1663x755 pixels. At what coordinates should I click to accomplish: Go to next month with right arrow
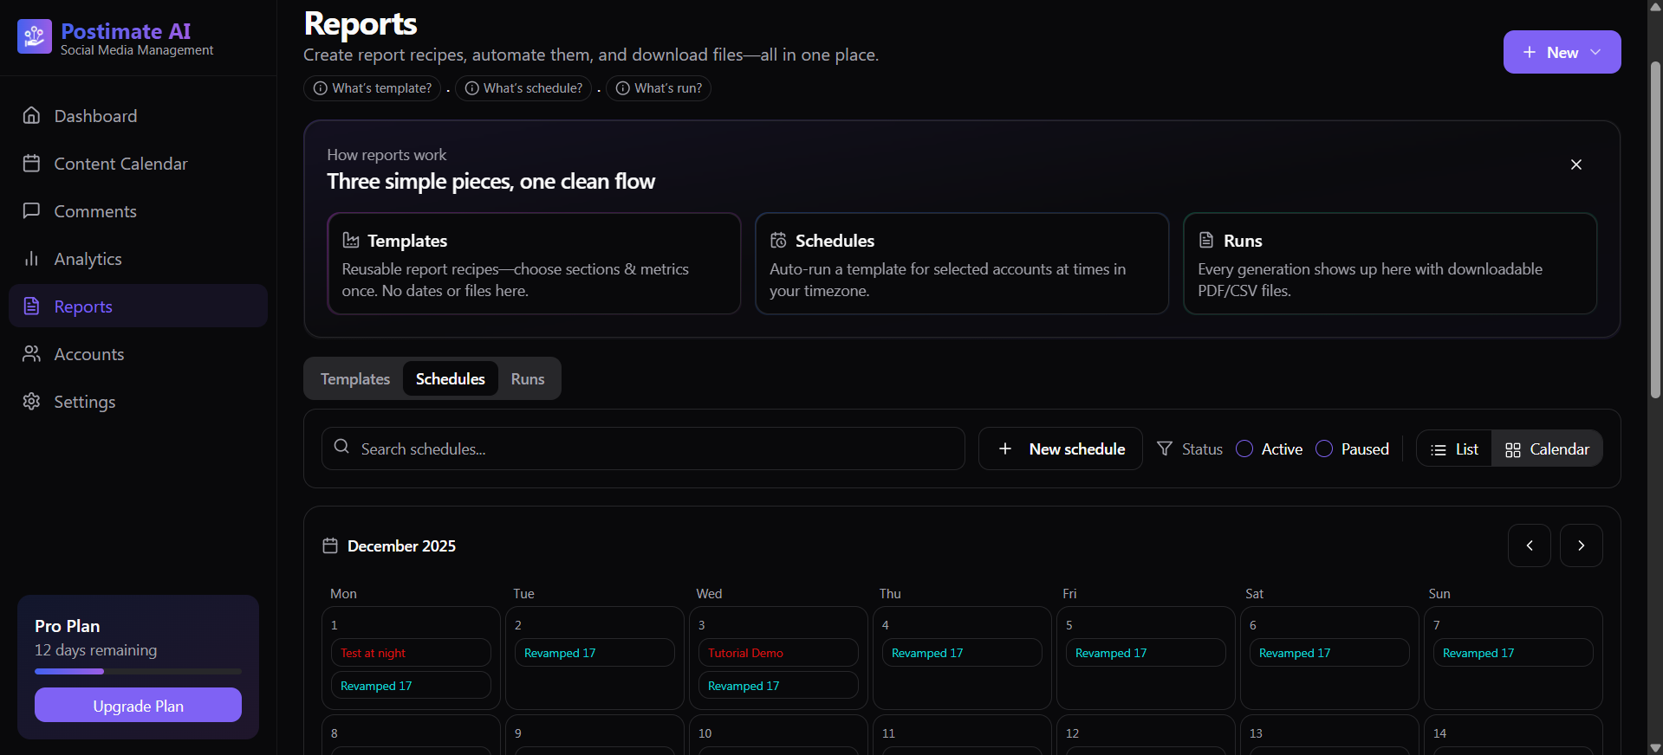(1582, 545)
